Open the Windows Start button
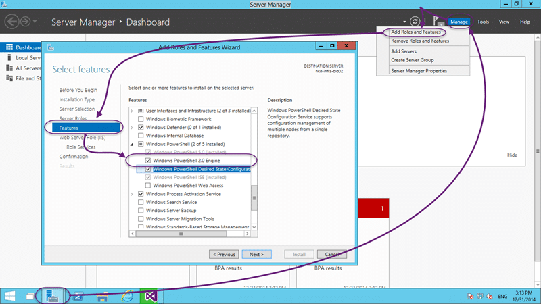This screenshot has height=304, width=541. coord(9,296)
